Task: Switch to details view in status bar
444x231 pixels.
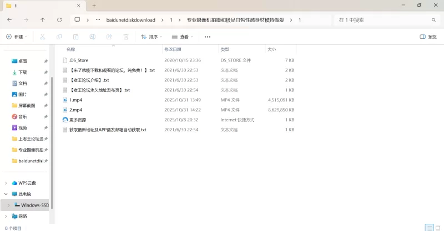Action: [x=429, y=227]
